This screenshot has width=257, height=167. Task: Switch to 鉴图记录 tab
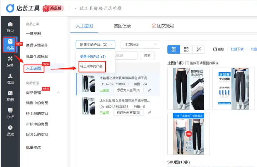coord(122,26)
